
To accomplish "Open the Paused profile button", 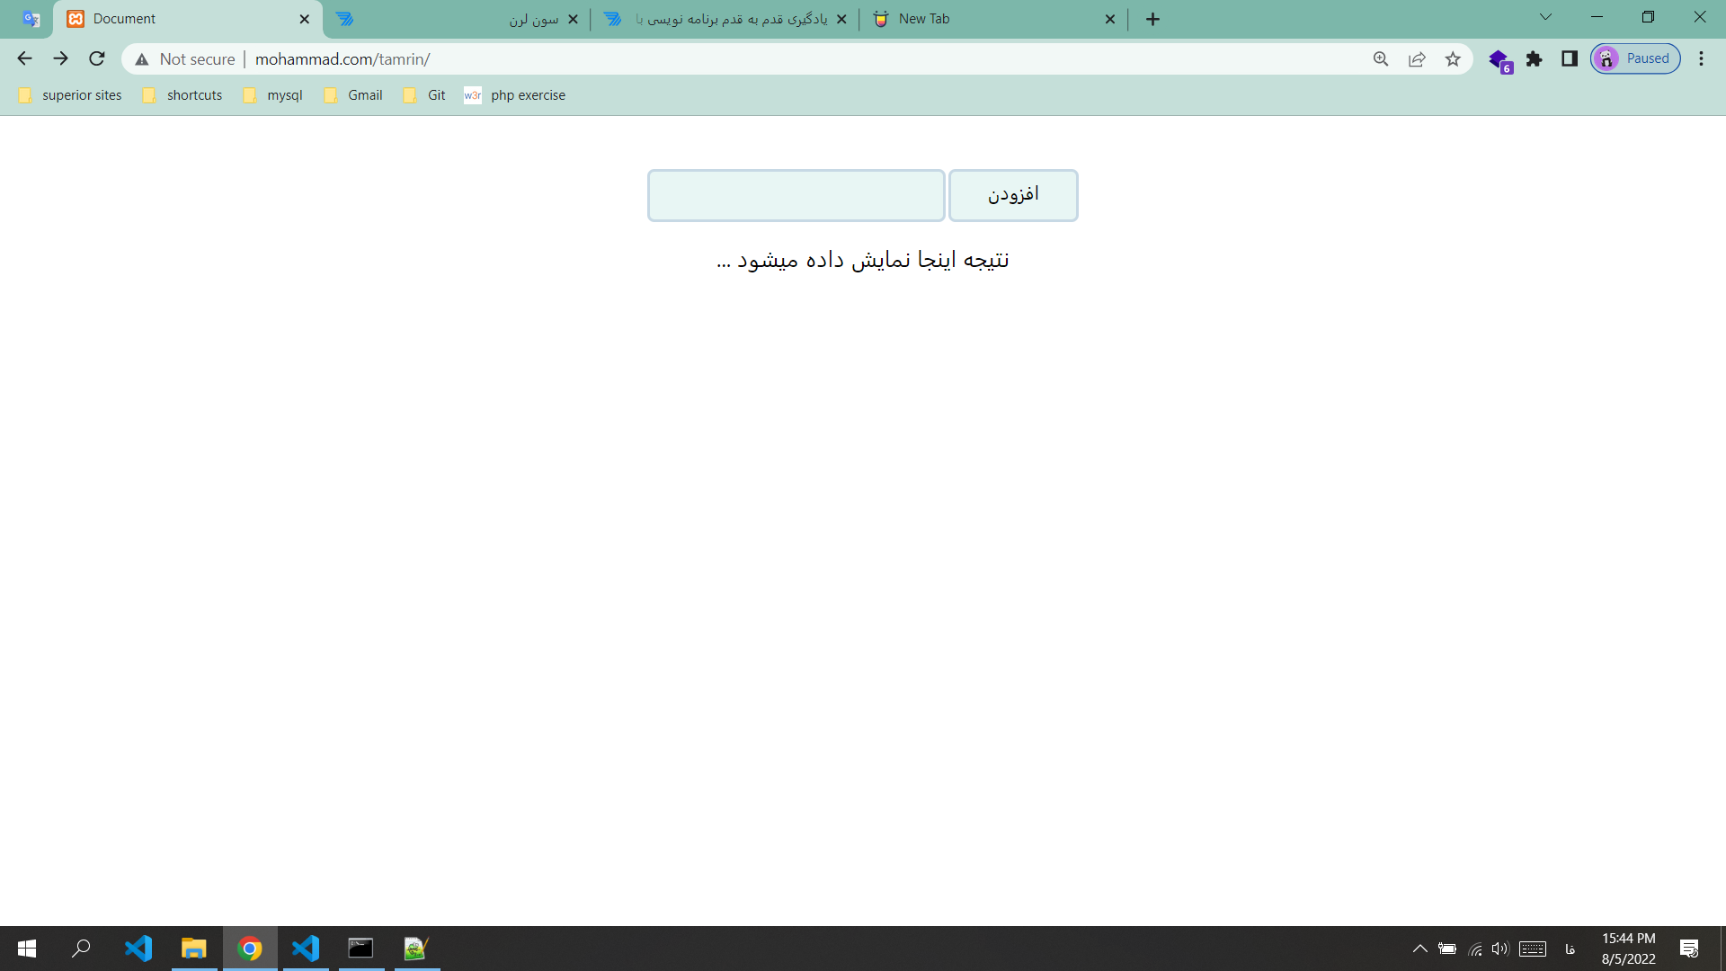I will 1635,58.
